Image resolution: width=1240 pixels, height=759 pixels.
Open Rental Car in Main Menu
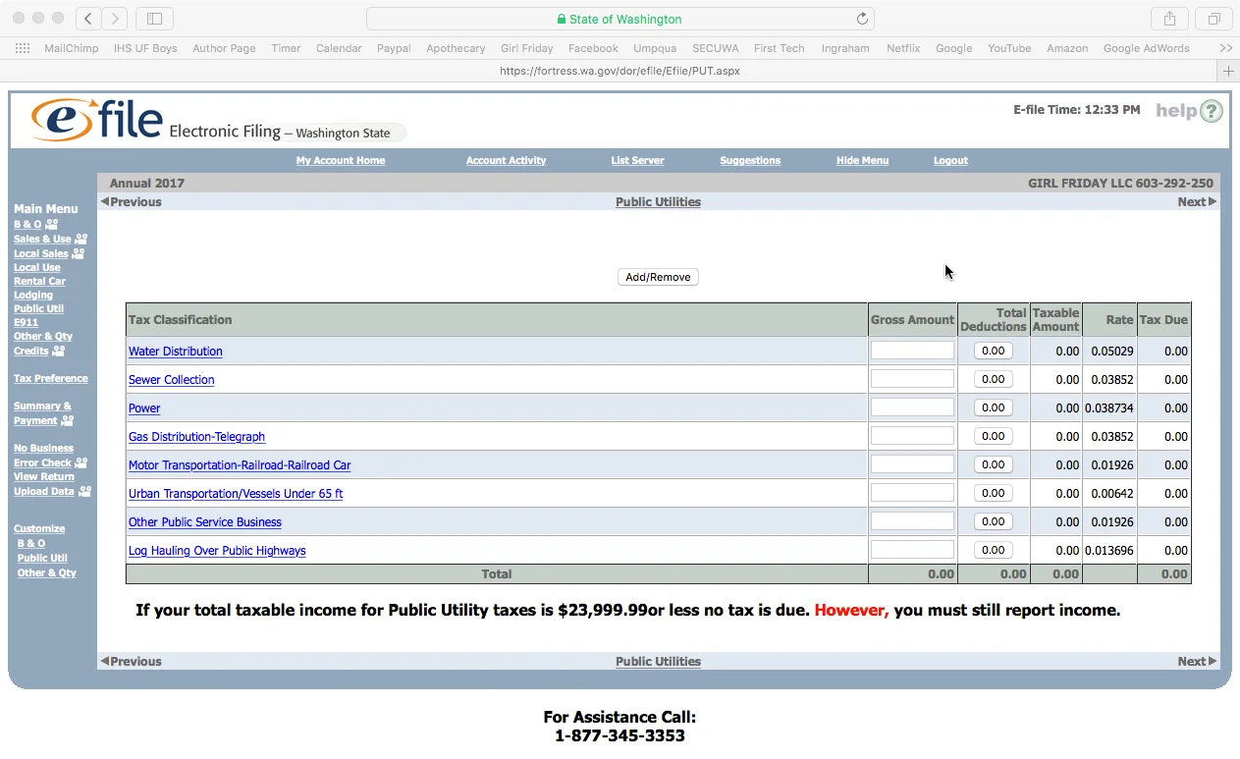pos(39,281)
